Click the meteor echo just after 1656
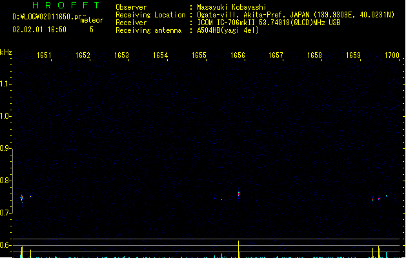Viewport: 406px width, 258px height. [x=239, y=194]
